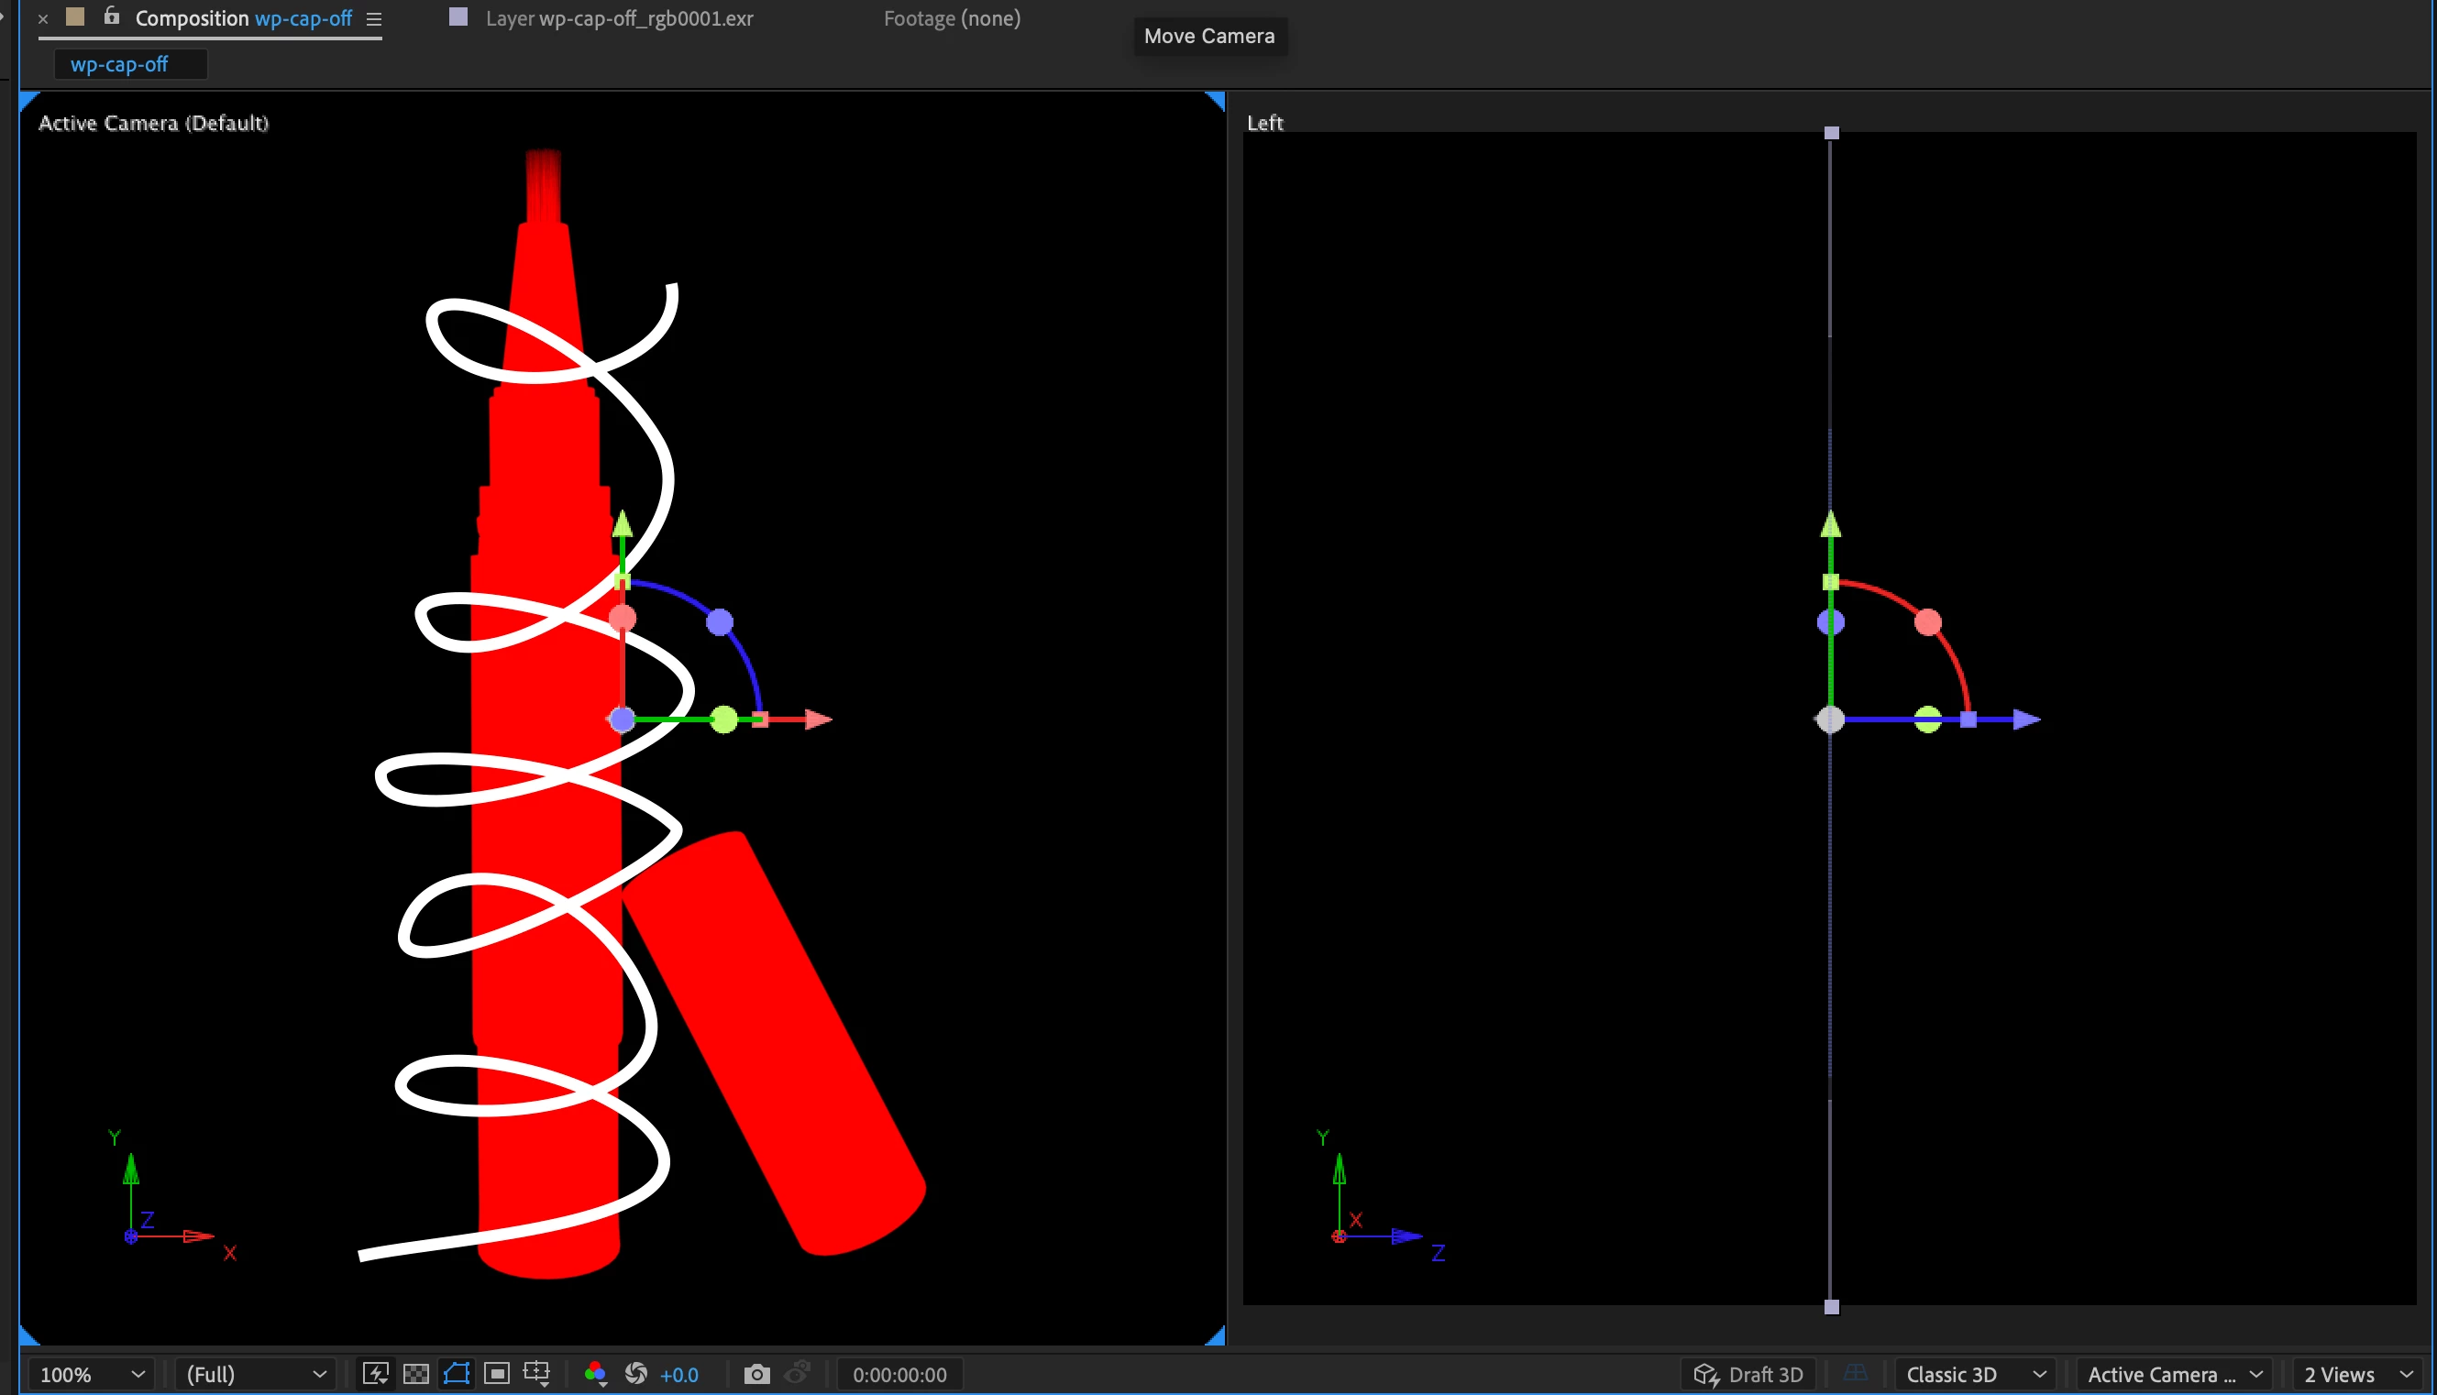Open the 100% magnification dropdown
The image size is (2437, 1395).
(92, 1375)
